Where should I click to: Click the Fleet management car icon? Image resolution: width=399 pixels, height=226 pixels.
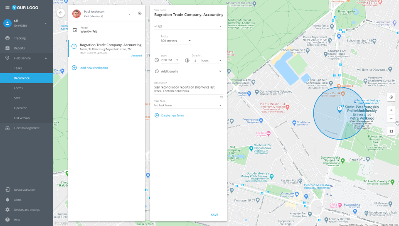coord(7,128)
